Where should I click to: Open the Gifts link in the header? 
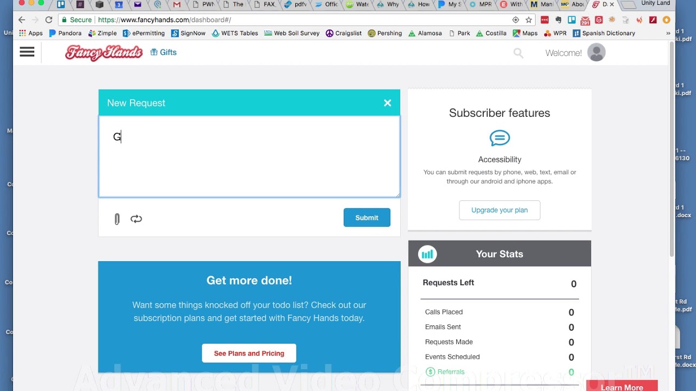pyautogui.click(x=164, y=52)
